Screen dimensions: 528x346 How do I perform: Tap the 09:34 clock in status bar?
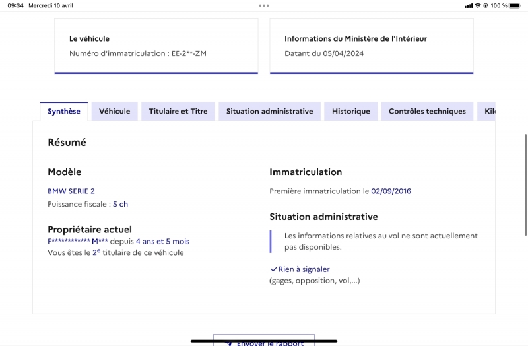(x=15, y=5)
